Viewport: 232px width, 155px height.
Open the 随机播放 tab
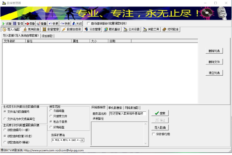coord(112,29)
